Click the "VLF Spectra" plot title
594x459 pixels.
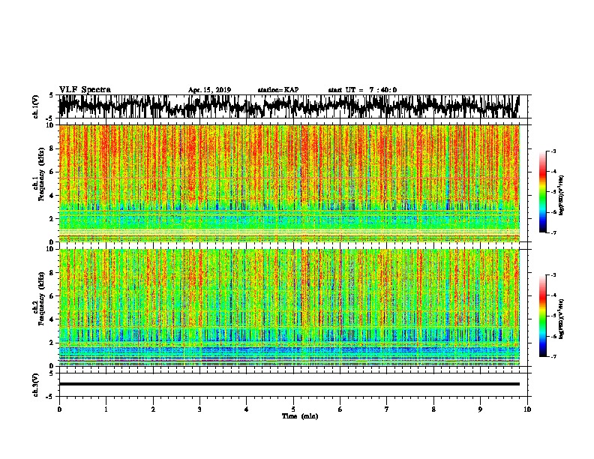(x=85, y=90)
